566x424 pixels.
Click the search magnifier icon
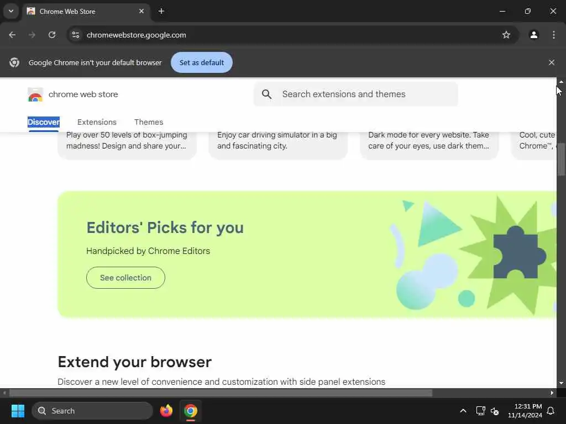coord(266,94)
